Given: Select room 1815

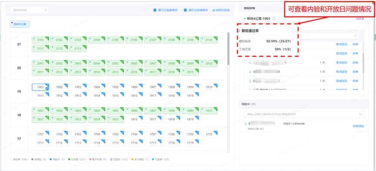Looking at the screenshot, I should click(x=115, y=119).
